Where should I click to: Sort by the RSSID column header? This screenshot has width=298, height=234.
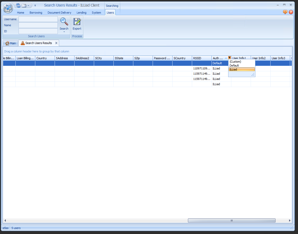tap(202, 58)
